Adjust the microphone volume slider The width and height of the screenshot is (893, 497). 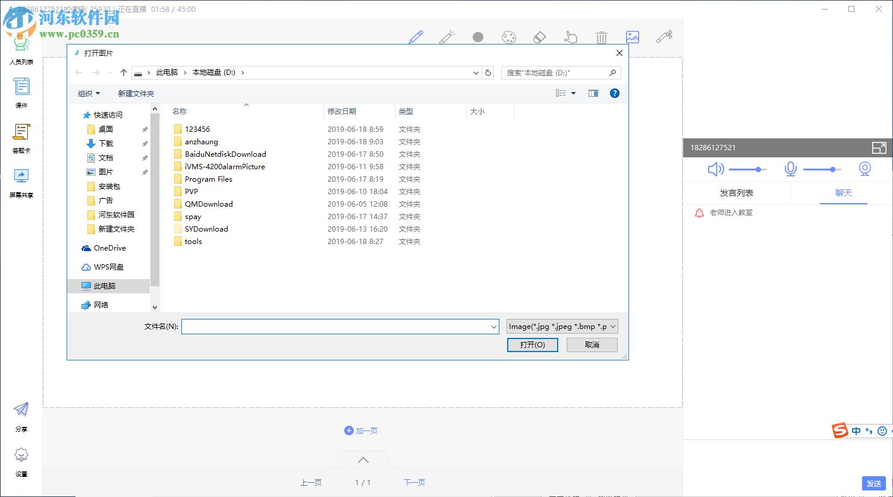[x=822, y=170]
